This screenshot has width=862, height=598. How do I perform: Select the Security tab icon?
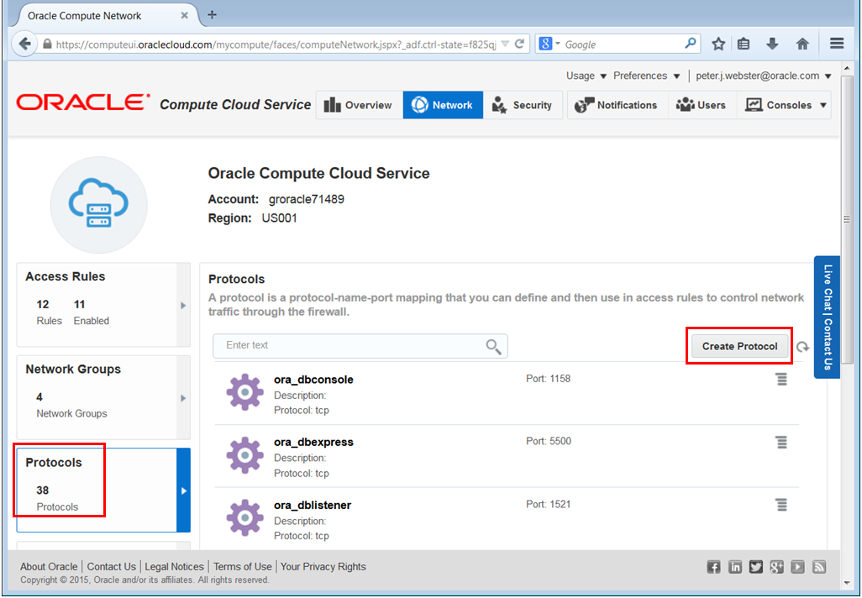(x=501, y=104)
